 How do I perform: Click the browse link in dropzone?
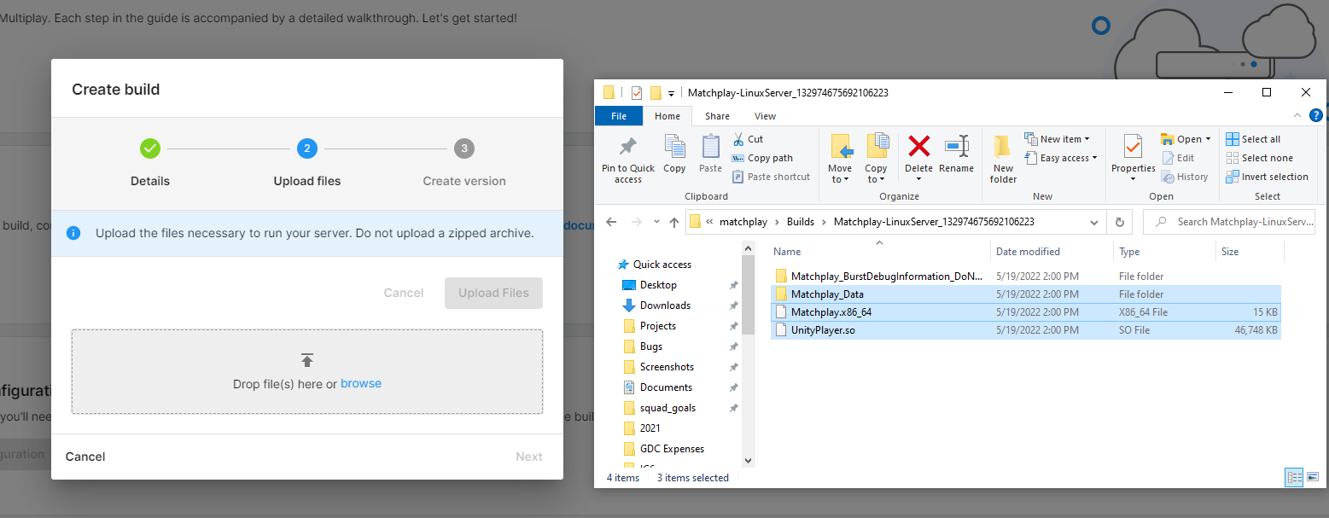361,384
